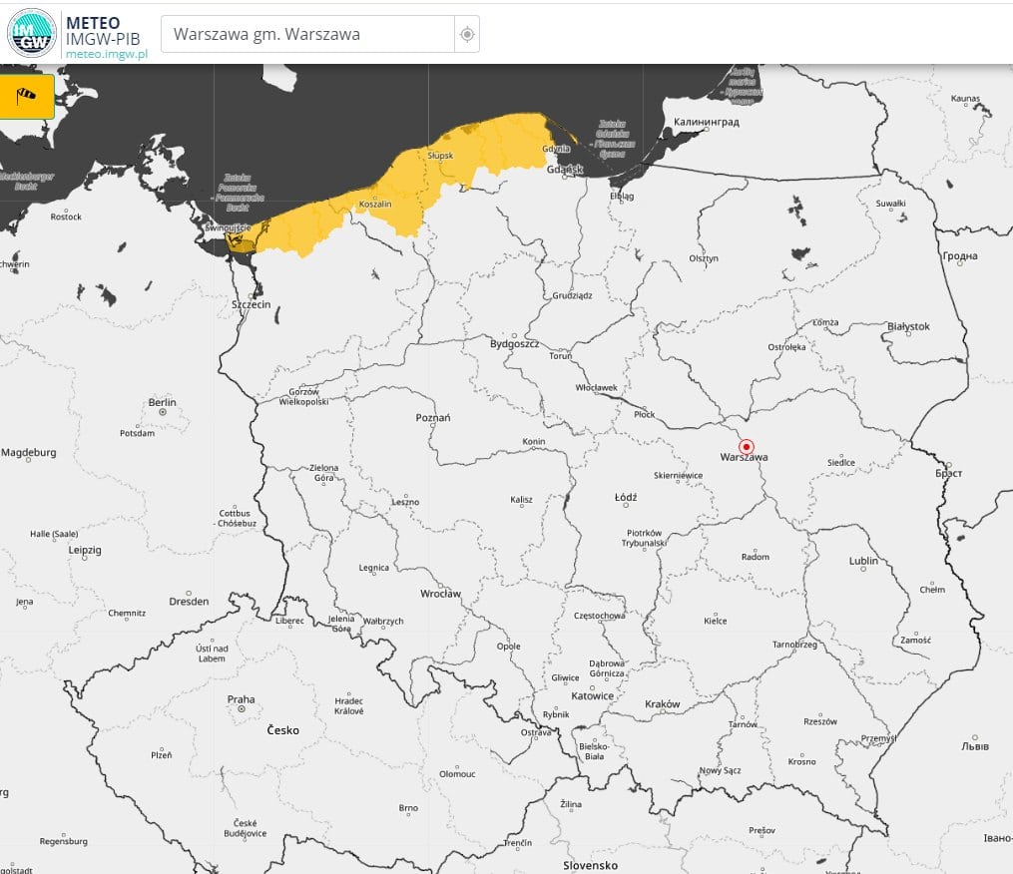Click the Gdańsk city label on map
This screenshot has width=1013, height=874.
coord(564,169)
